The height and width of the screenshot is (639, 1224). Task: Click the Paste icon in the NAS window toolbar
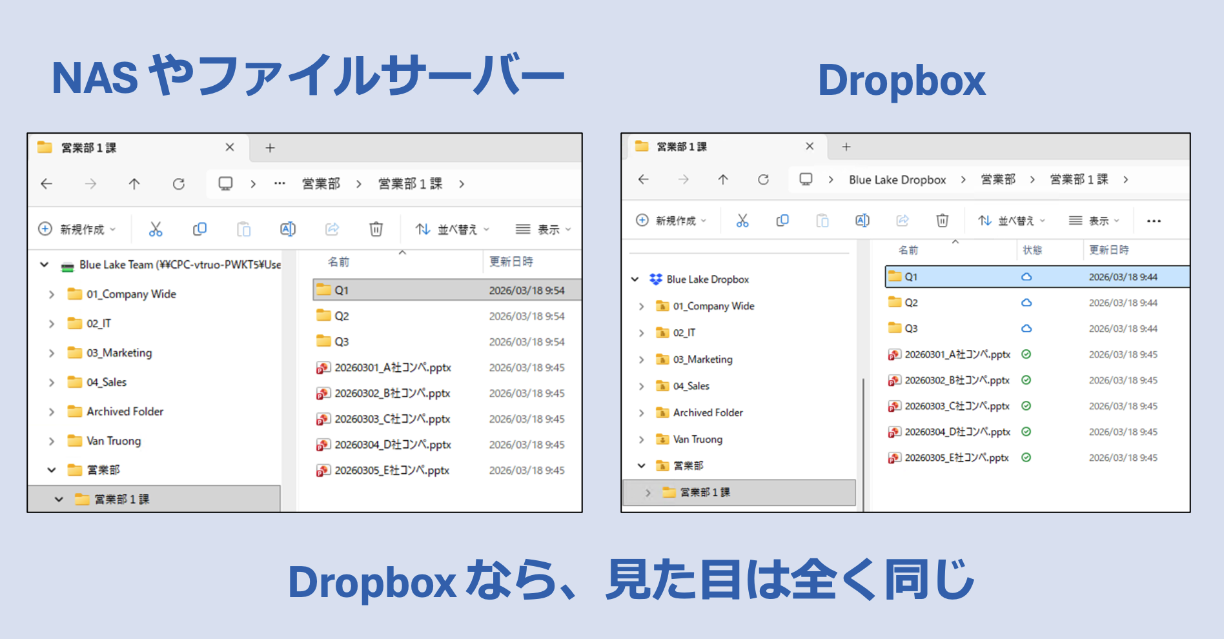243,228
